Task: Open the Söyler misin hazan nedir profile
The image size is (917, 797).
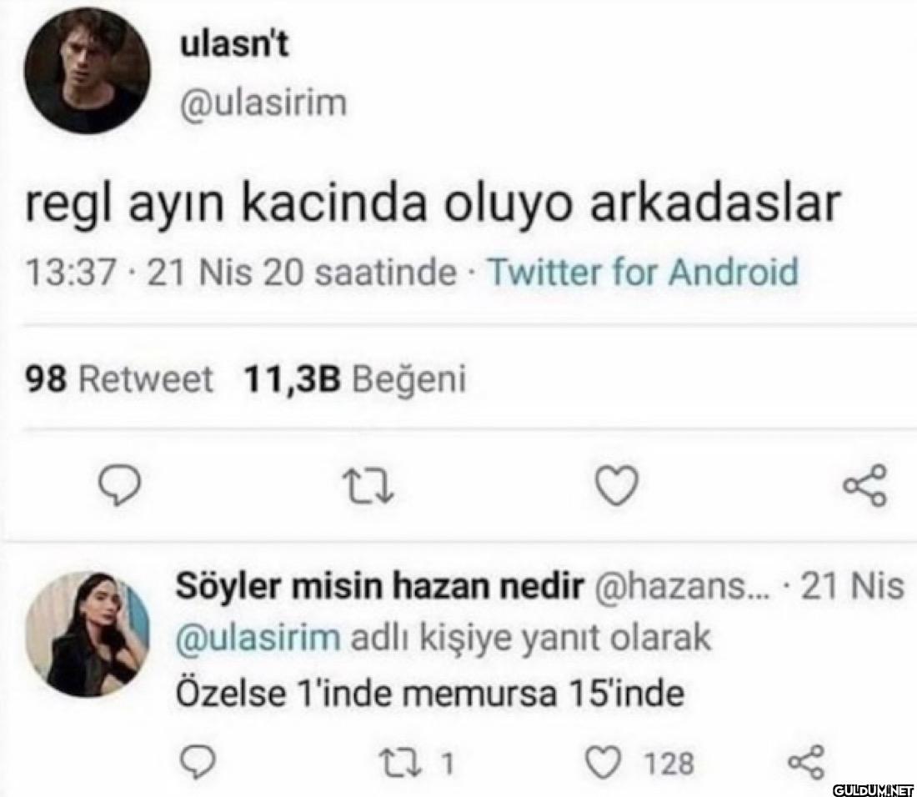Action: [377, 587]
